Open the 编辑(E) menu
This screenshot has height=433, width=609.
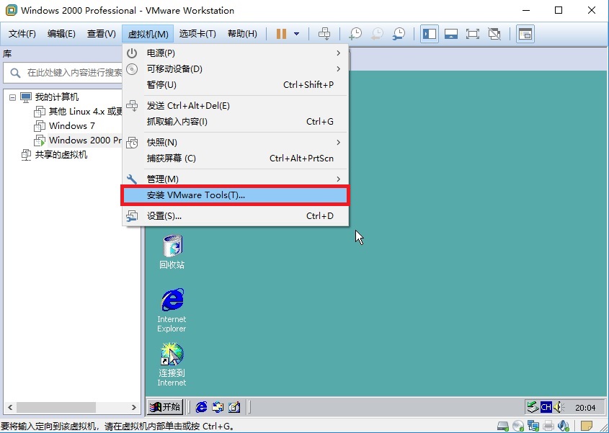tap(61, 34)
